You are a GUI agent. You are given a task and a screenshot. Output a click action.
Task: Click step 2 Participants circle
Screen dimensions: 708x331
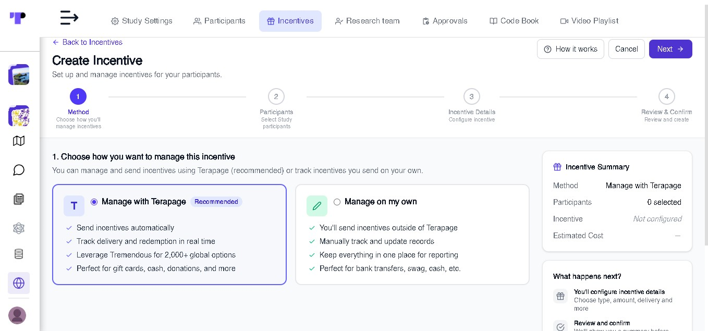click(x=276, y=96)
